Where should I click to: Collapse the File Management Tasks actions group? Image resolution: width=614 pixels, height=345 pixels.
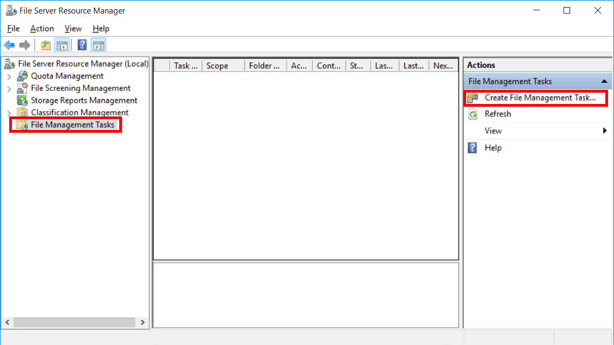tap(605, 81)
